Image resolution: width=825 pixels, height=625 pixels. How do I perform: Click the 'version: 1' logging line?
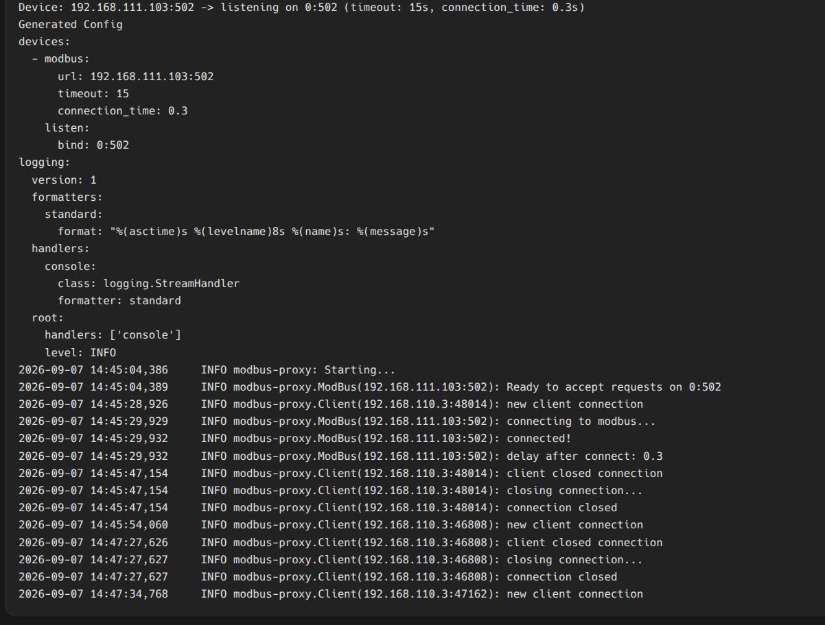click(64, 180)
